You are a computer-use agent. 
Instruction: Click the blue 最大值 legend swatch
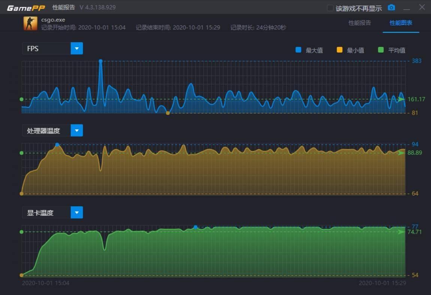298,50
